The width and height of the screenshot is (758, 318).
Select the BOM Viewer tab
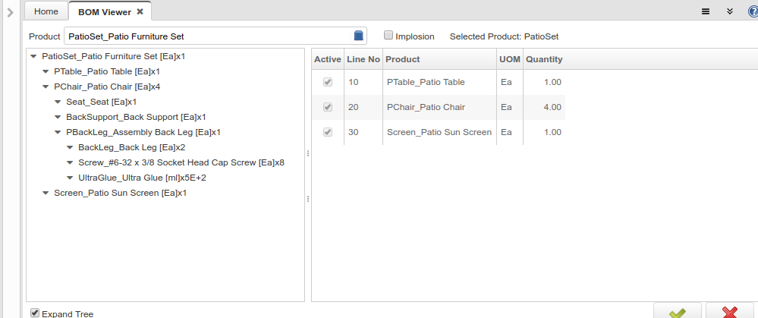(x=104, y=11)
